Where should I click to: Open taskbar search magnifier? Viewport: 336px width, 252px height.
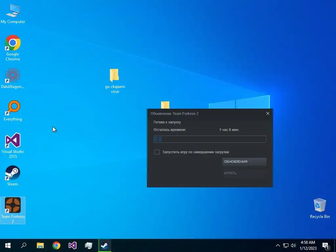click(x=24, y=245)
